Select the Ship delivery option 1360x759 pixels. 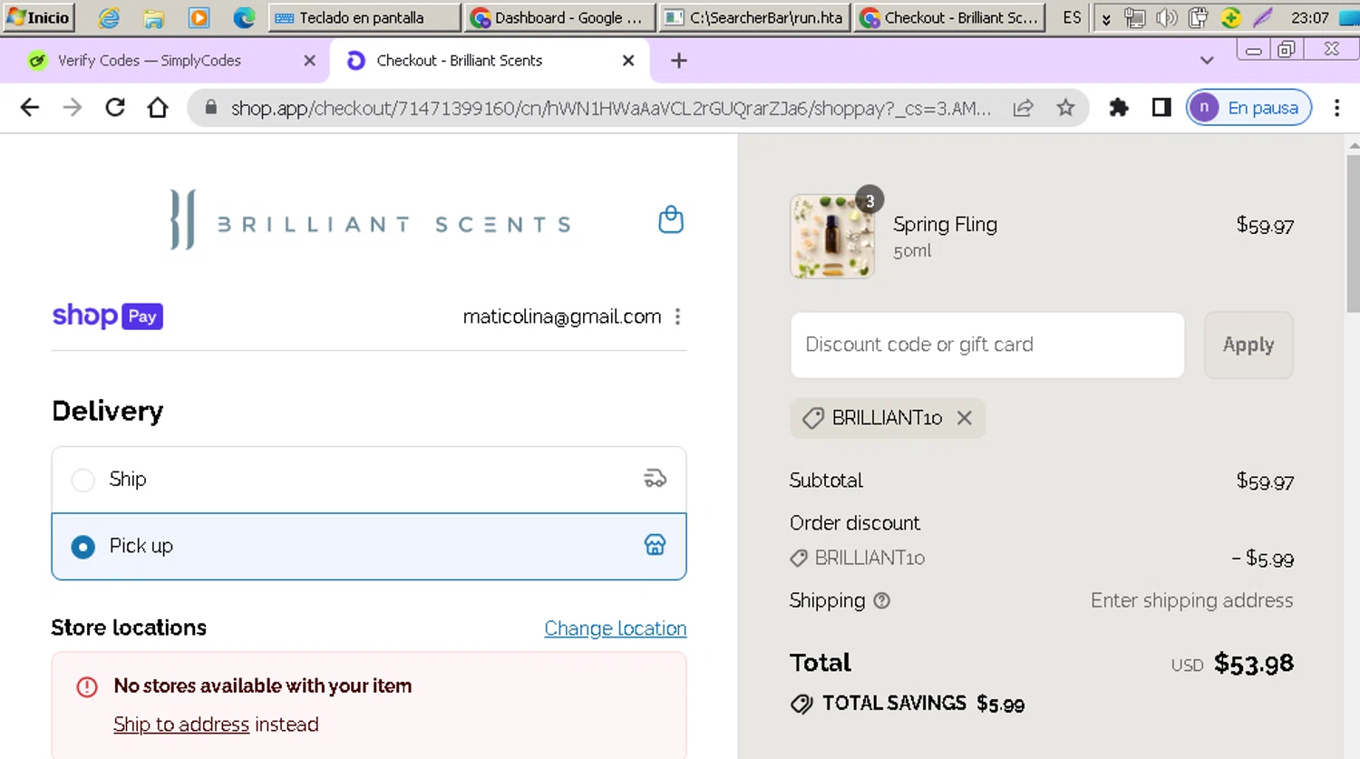(x=369, y=480)
